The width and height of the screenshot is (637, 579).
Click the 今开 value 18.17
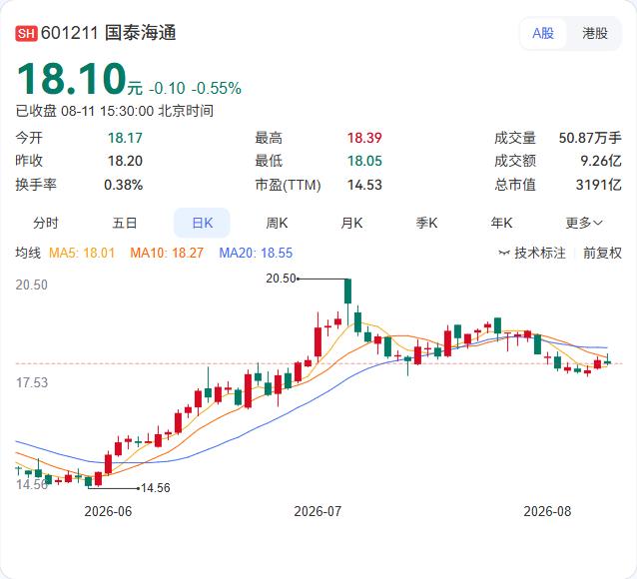125,138
